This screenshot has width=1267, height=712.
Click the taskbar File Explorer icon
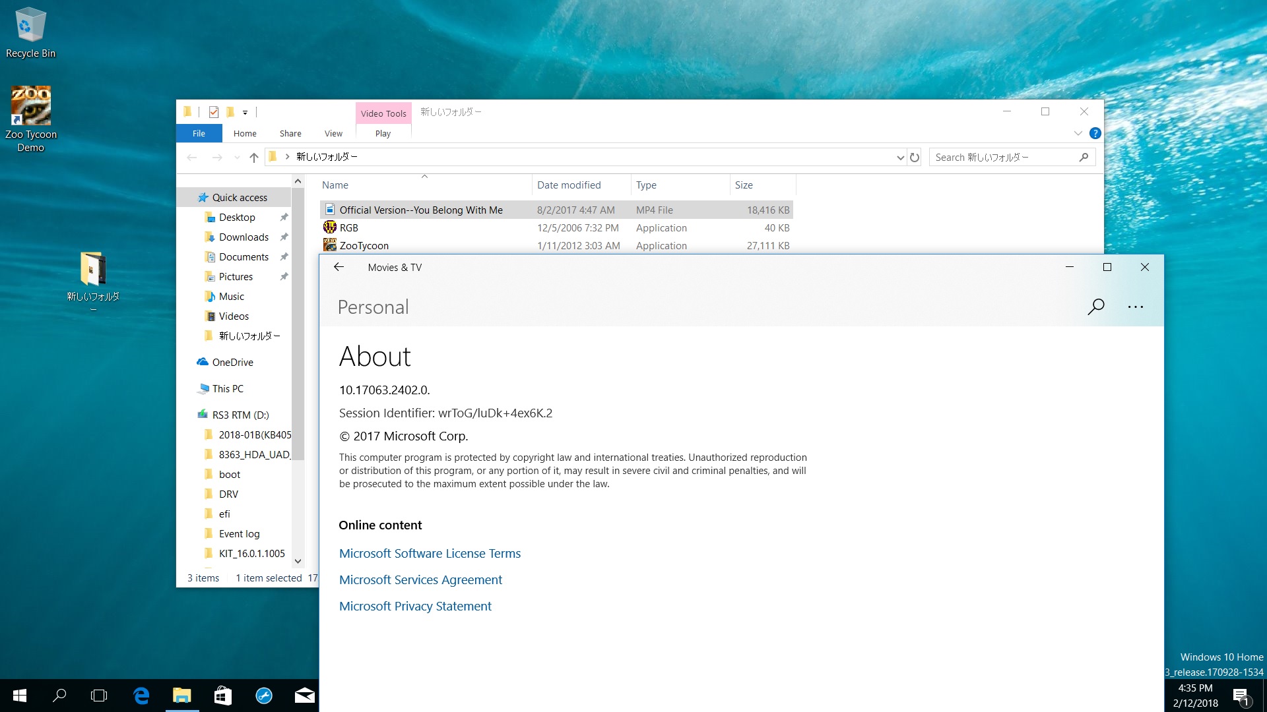click(181, 696)
